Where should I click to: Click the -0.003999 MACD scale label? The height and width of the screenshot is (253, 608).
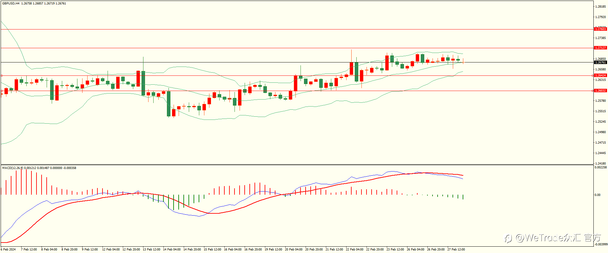click(601, 244)
